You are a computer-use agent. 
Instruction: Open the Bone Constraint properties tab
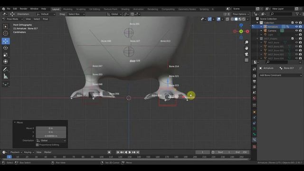pyautogui.click(x=255, y=140)
